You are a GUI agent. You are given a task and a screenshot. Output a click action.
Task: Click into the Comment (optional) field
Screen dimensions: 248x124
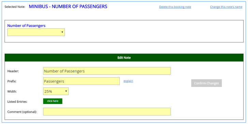(x=107, y=111)
